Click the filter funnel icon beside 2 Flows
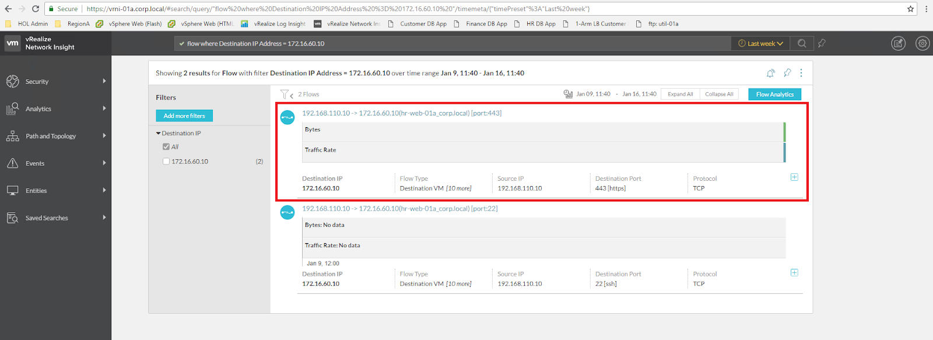 point(285,94)
